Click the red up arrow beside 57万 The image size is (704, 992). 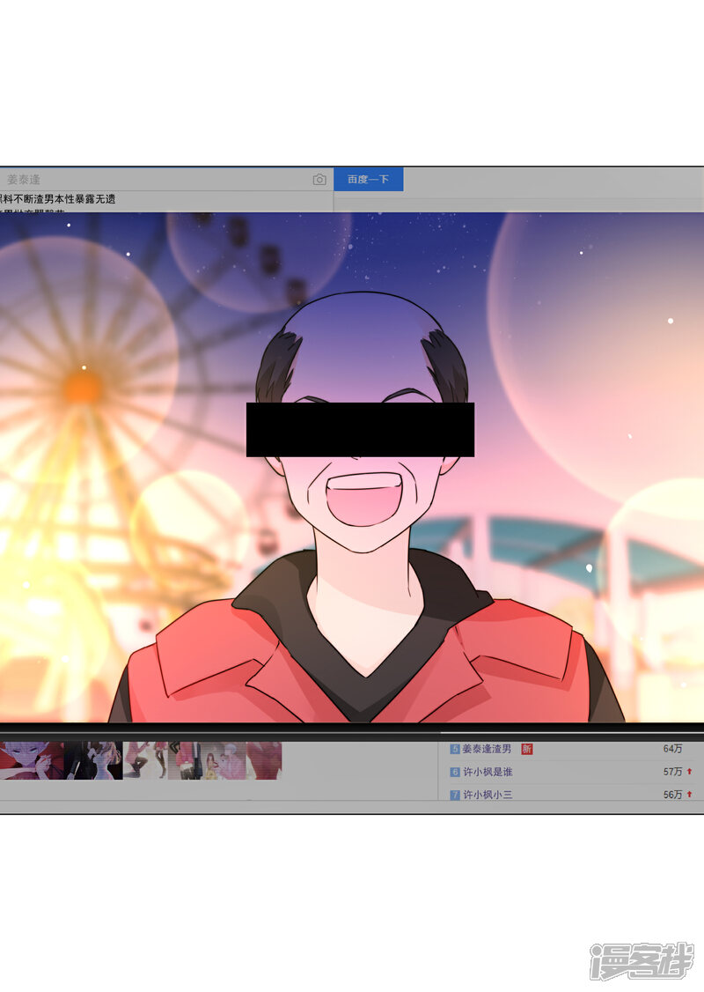689,772
